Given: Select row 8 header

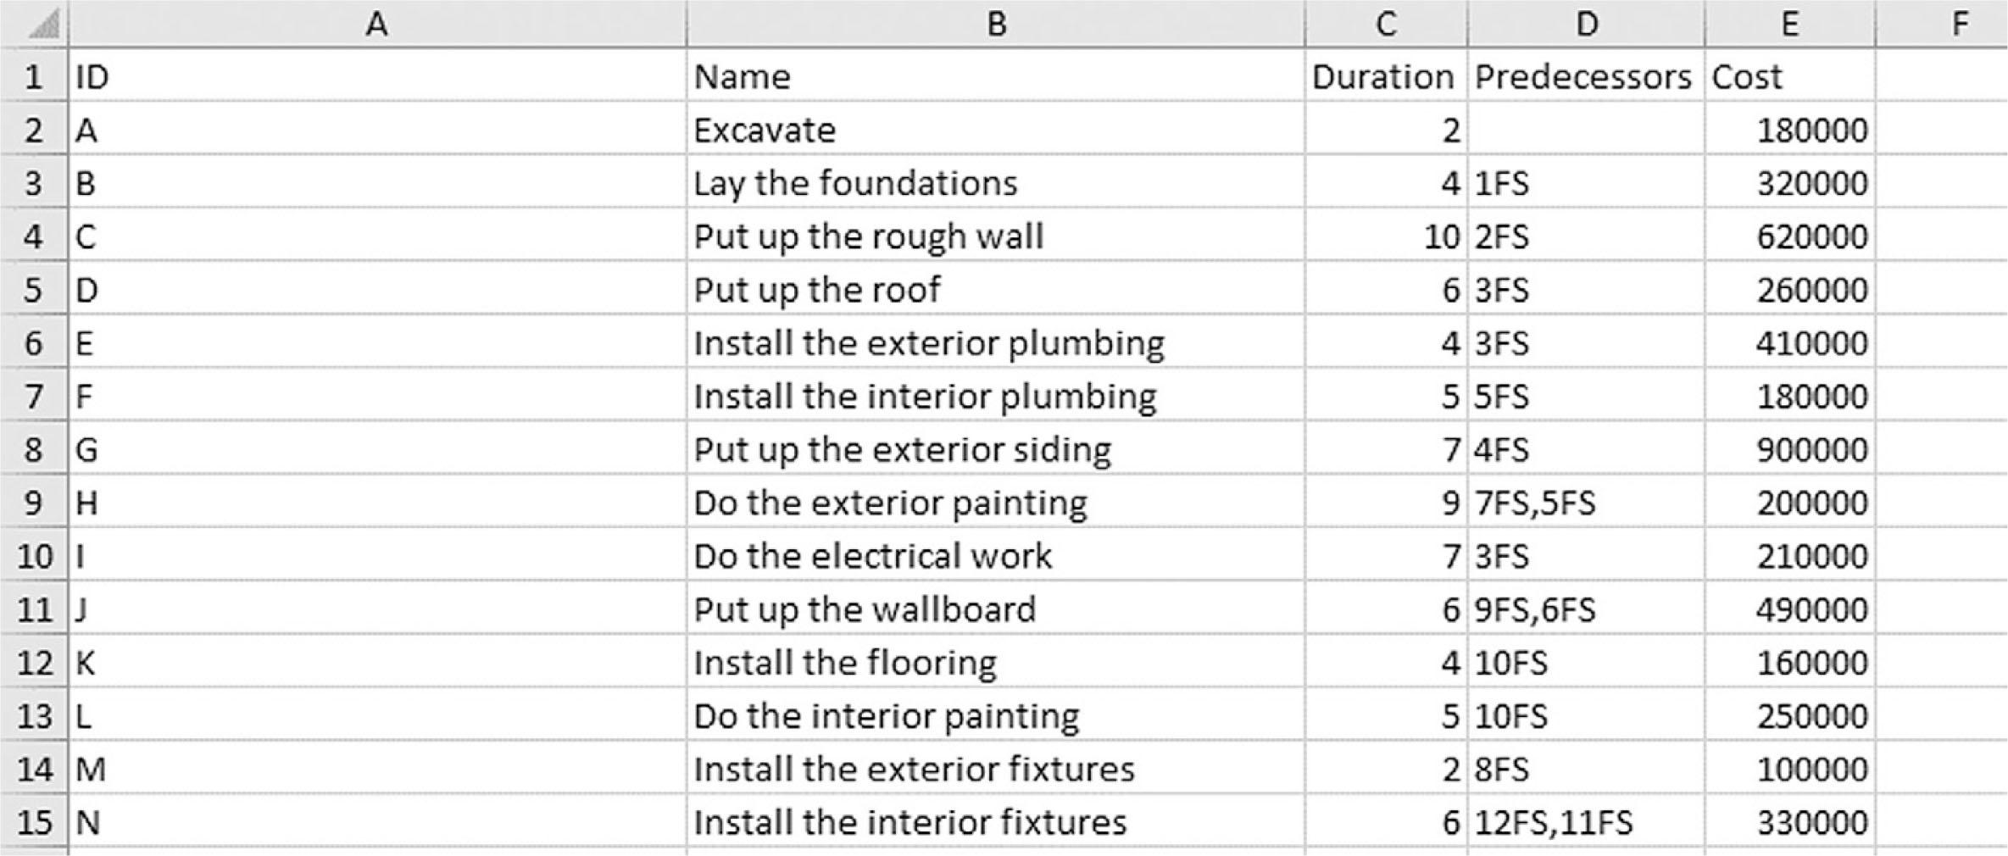Looking at the screenshot, I should [x=34, y=449].
